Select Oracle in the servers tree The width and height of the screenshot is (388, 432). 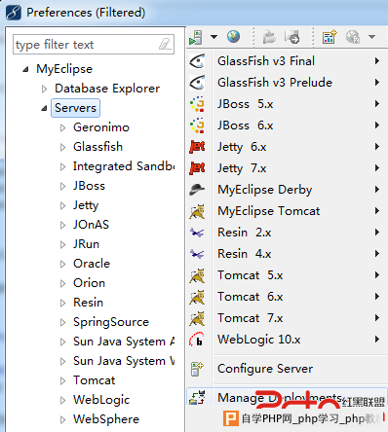tap(92, 264)
